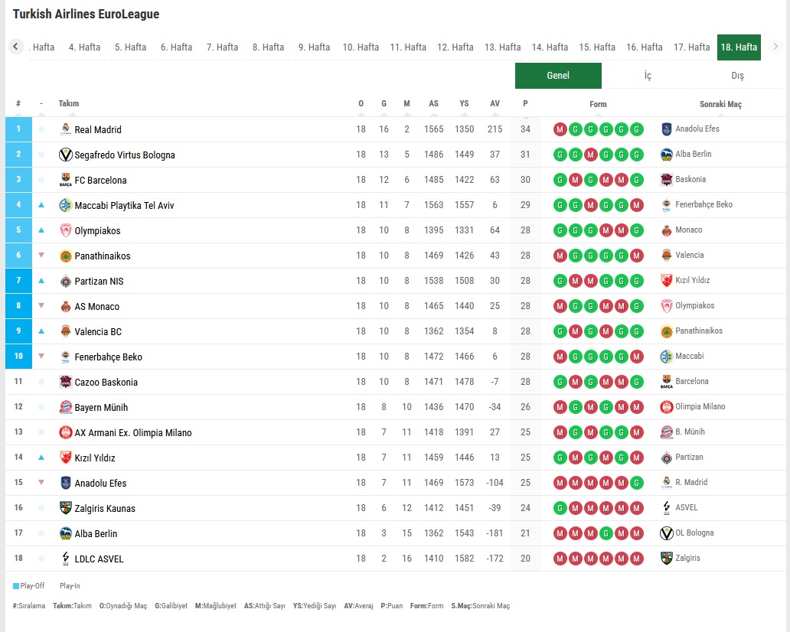Screen dimensions: 790x632
Task: Click Real Madrid's first red M form badge
Action: 560,129
